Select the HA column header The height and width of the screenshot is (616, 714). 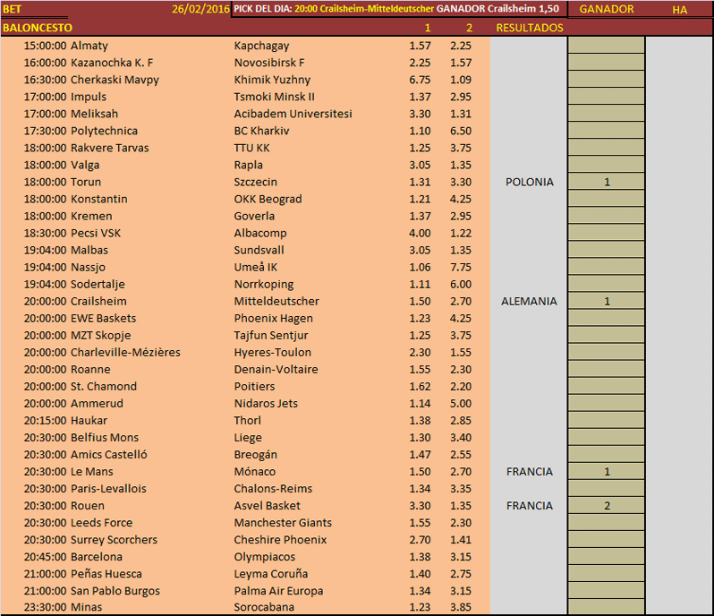[679, 10]
